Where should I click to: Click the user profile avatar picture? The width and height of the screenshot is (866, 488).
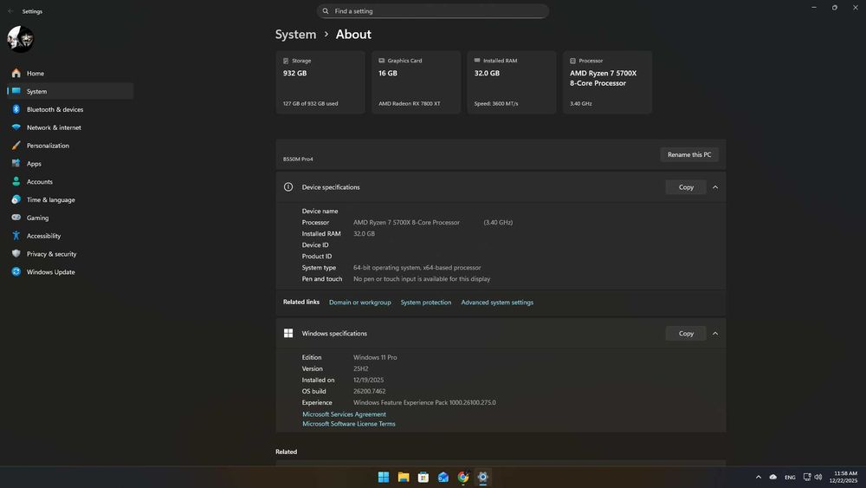(x=21, y=39)
